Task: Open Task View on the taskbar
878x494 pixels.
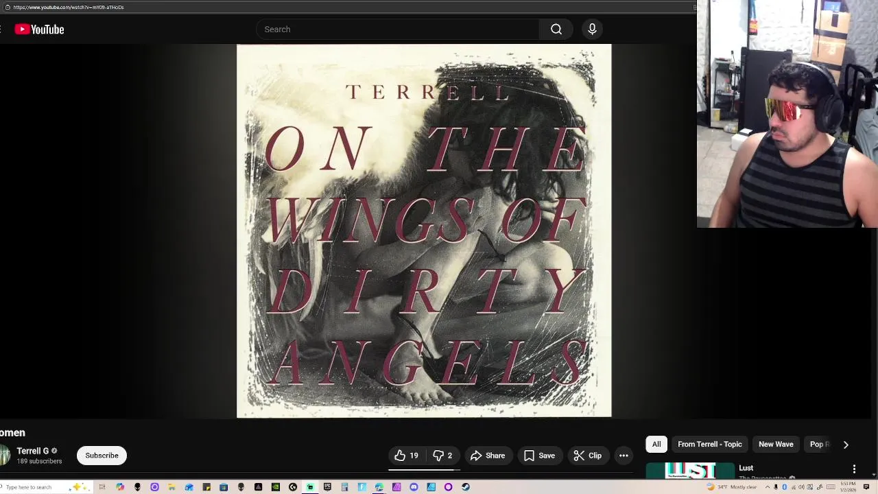Action: point(102,487)
